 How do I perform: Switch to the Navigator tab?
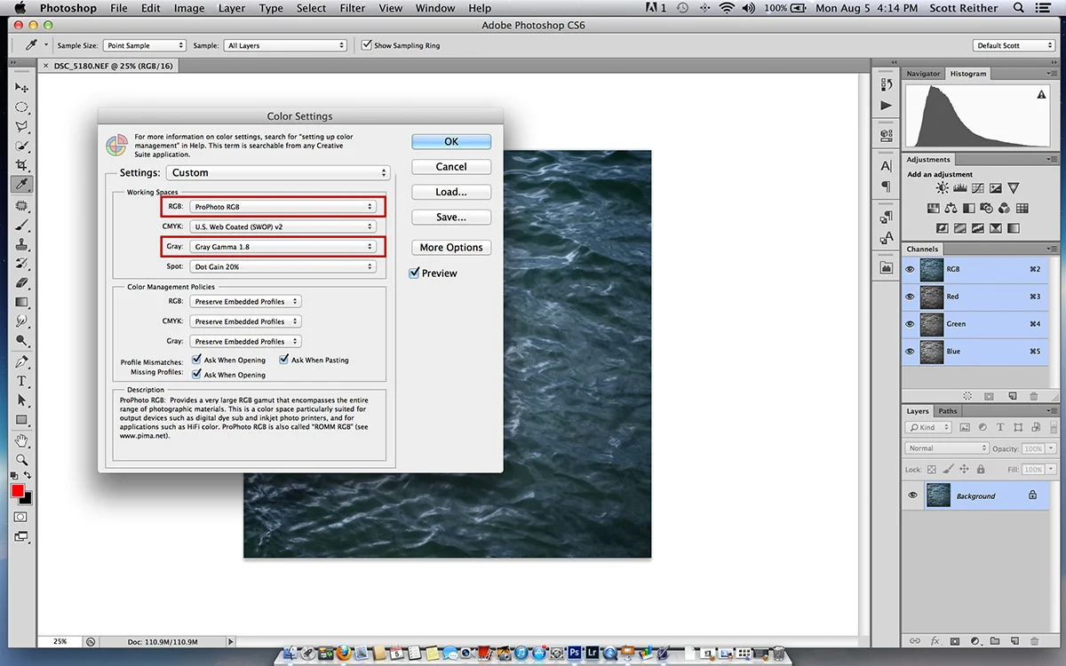923,74
